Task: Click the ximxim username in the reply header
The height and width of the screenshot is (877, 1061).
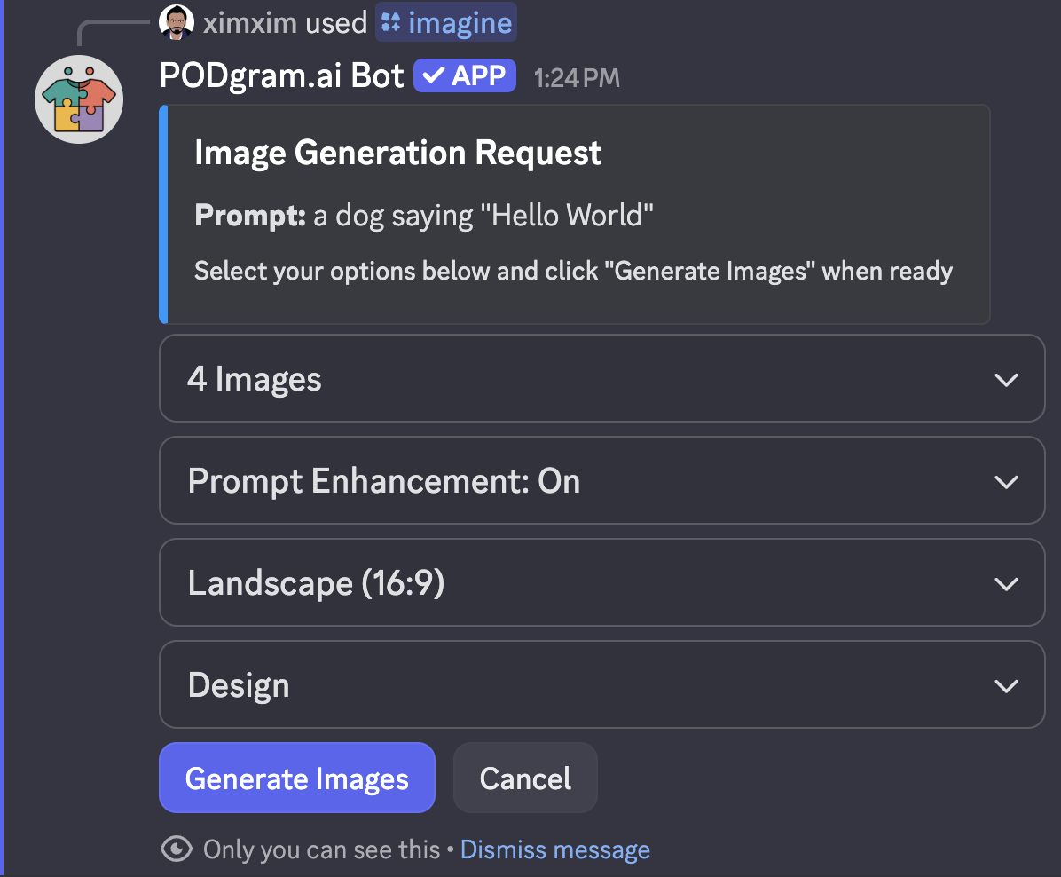Action: (x=251, y=23)
